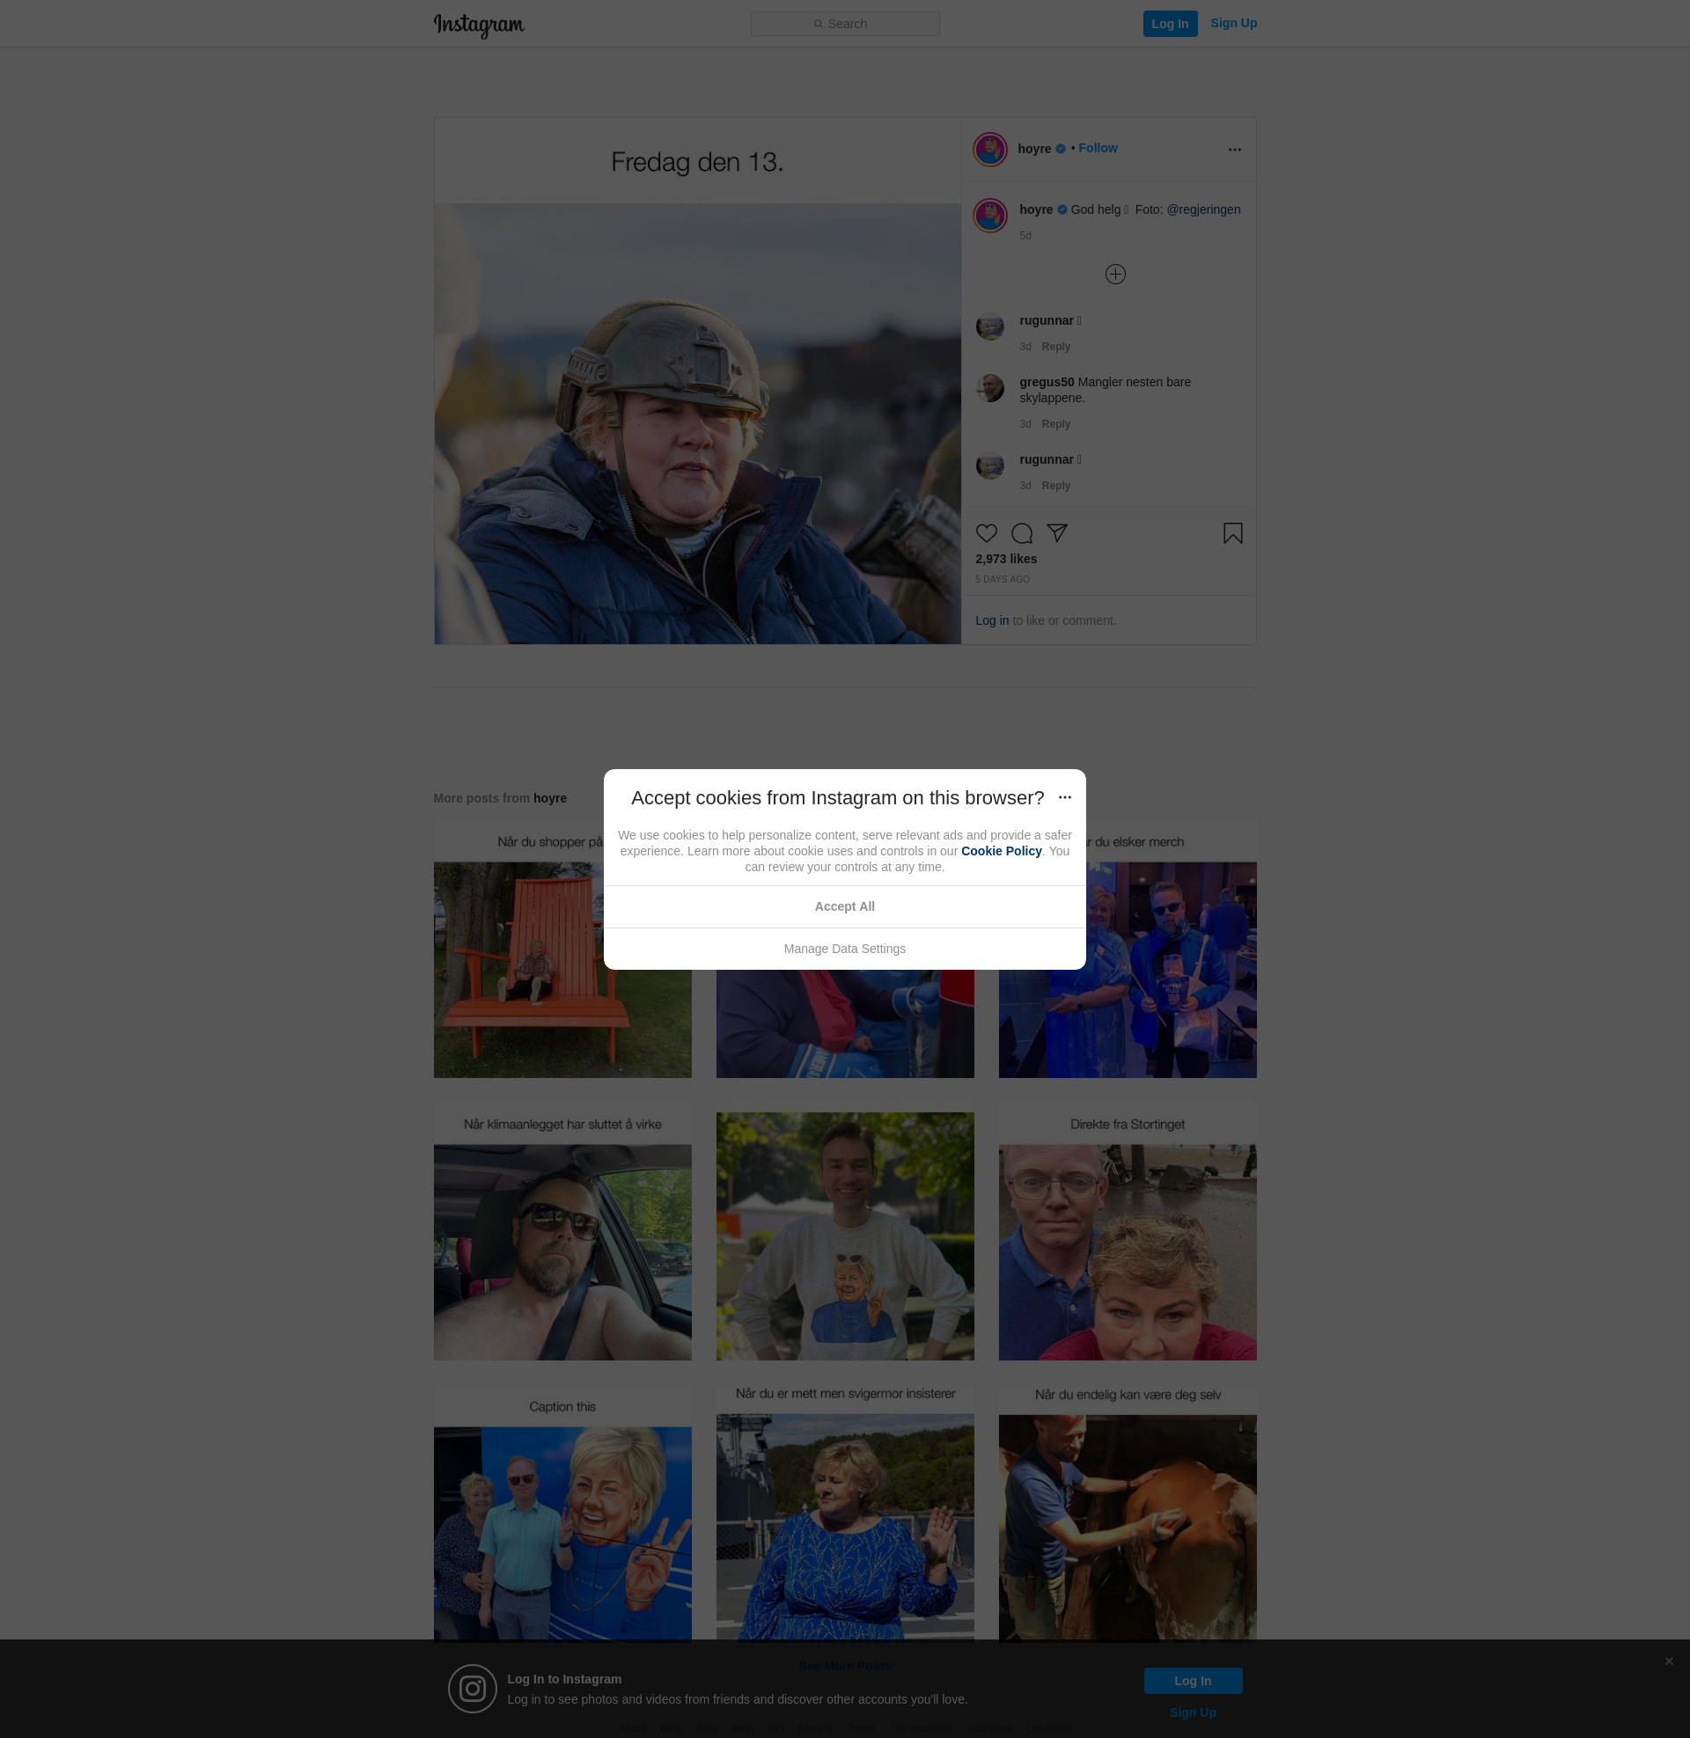Open 'Når klimaanlegget har sluttet å virke' post
The height and width of the screenshot is (1738, 1690).
(562, 1231)
